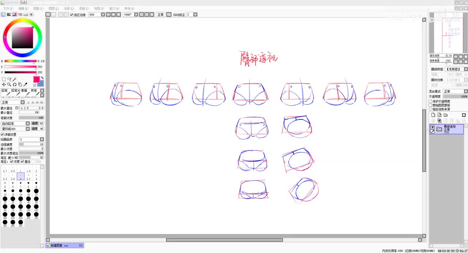This screenshot has height=253, width=468.
Task: Enable clipping layer mask 剪贴图层蒙板
Action: 430,105
